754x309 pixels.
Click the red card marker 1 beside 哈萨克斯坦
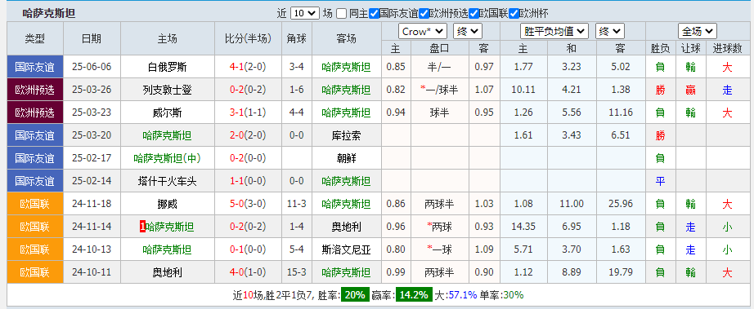point(142,227)
